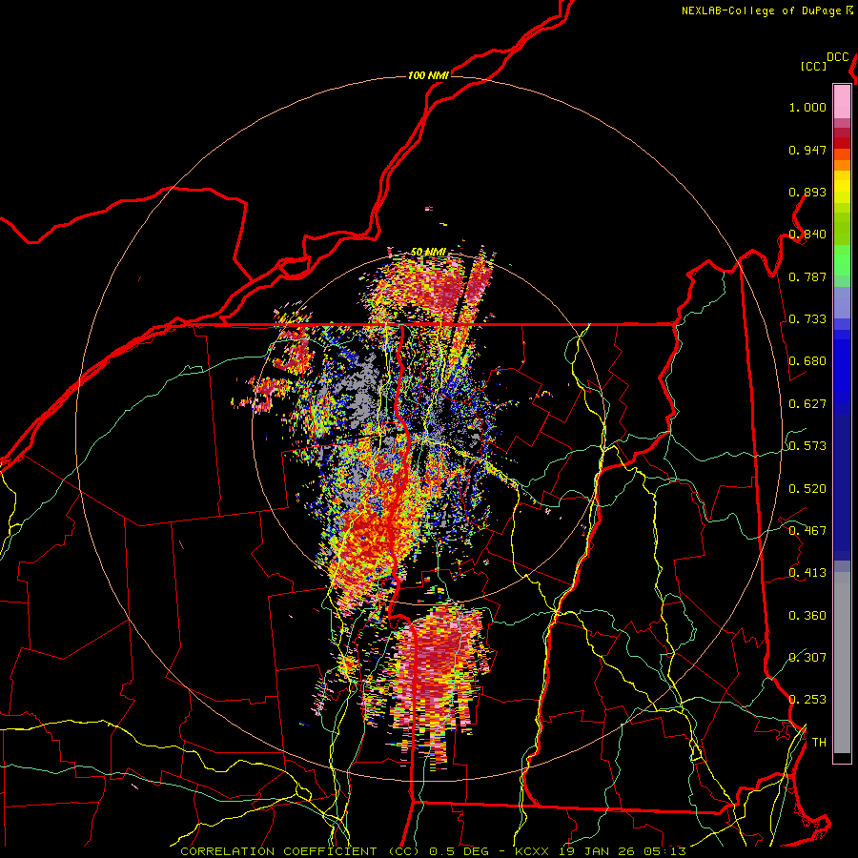Viewport: 858px width, 858px height.
Task: Select the 0.307 color scale value
Action: [x=807, y=658]
